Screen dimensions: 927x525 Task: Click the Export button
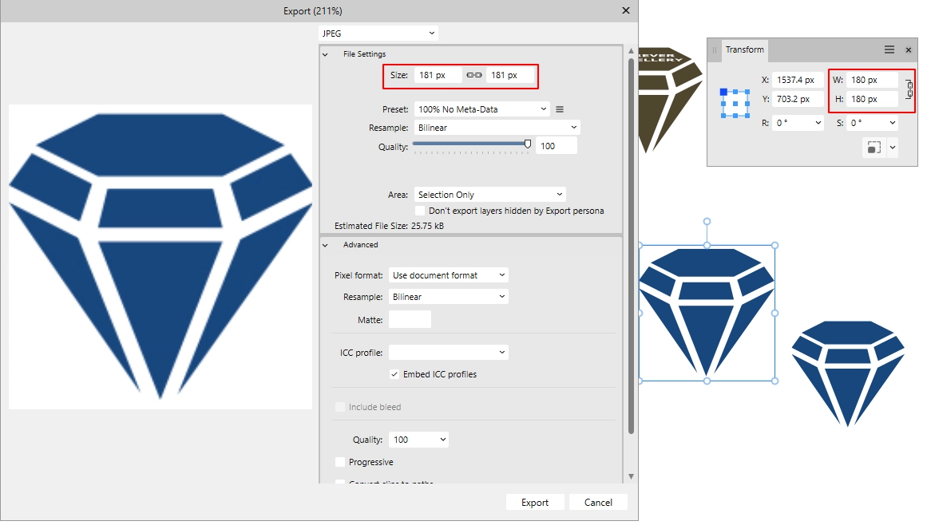[x=535, y=503]
